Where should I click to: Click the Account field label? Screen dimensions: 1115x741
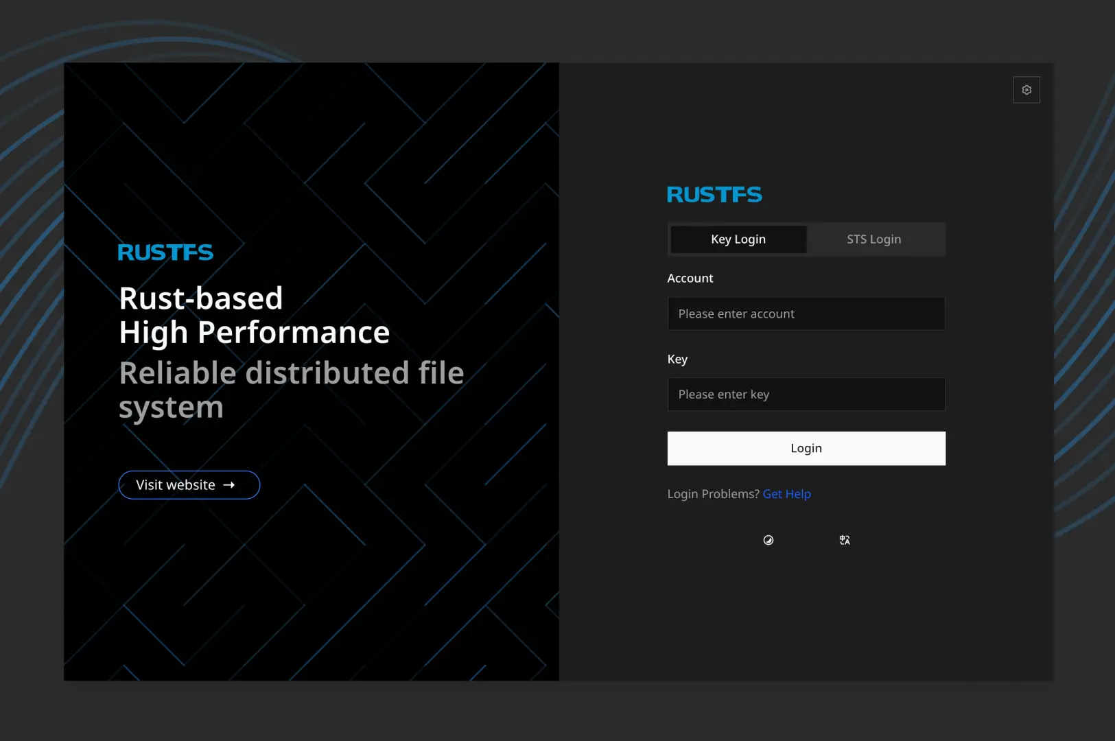pyautogui.click(x=690, y=278)
